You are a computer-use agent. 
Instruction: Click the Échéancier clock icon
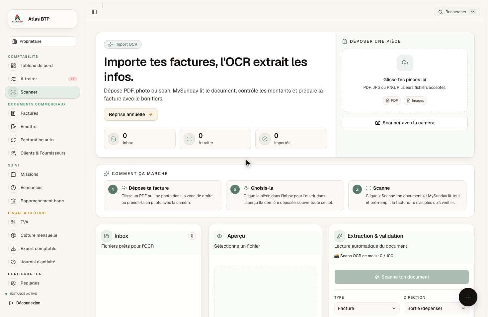point(13,188)
